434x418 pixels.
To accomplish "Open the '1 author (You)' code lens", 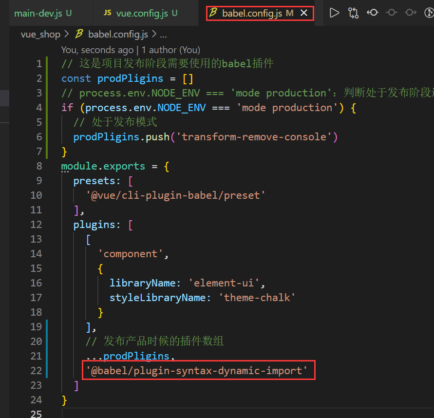I will point(170,50).
